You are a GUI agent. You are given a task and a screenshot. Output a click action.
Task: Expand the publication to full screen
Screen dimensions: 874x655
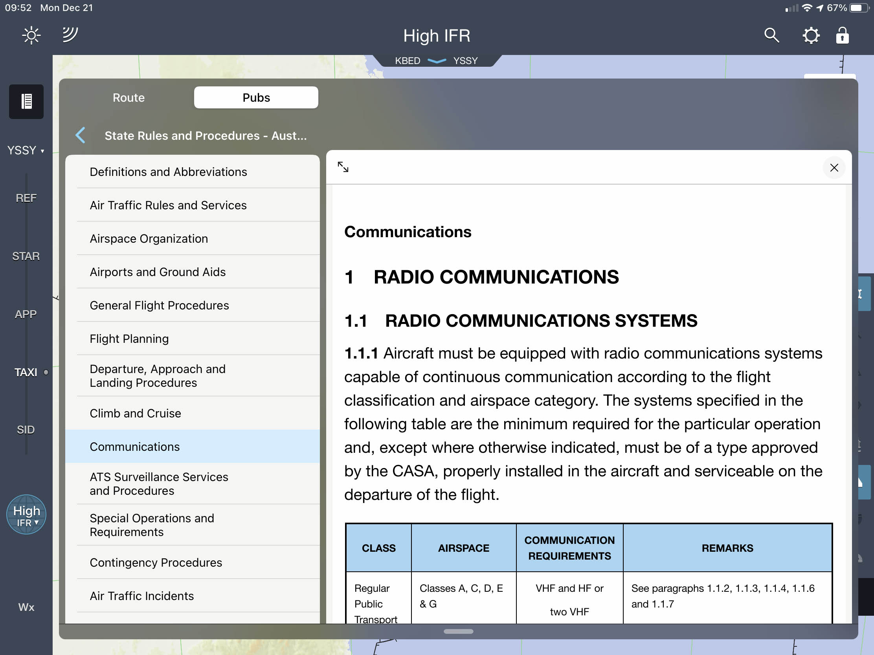343,167
